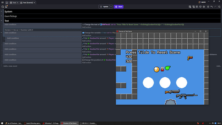Click Add a new event link
The width and height of the screenshot is (222, 125).
tap(10, 66)
